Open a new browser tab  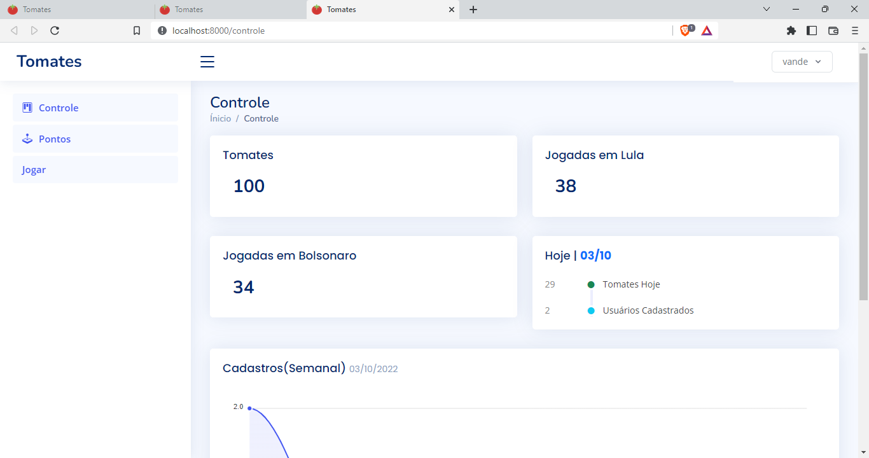473,10
